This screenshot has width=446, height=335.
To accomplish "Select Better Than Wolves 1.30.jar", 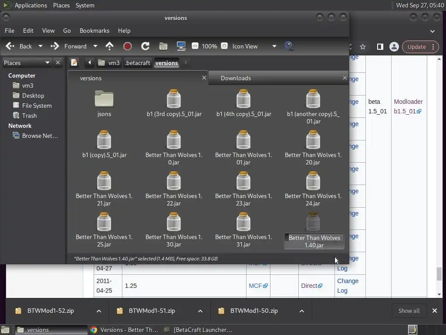I will pyautogui.click(x=174, y=222).
